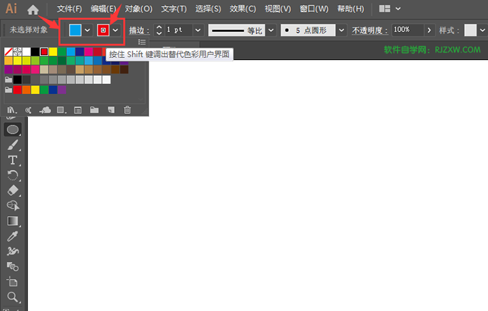Select the Rotate tool
Image resolution: width=488 pixels, height=311 pixels.
click(x=13, y=175)
